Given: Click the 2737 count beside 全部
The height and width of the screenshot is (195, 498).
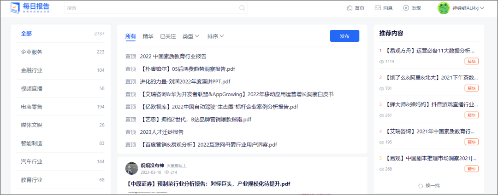Looking at the screenshot, I should pos(100,34).
